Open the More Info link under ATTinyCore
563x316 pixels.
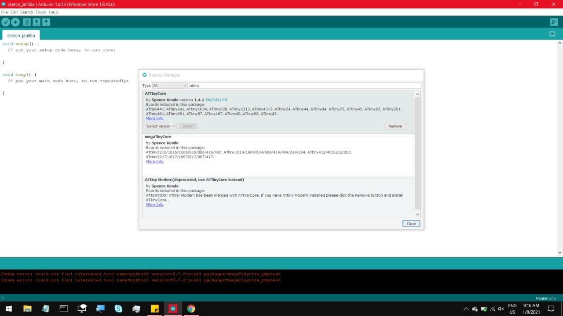154,118
